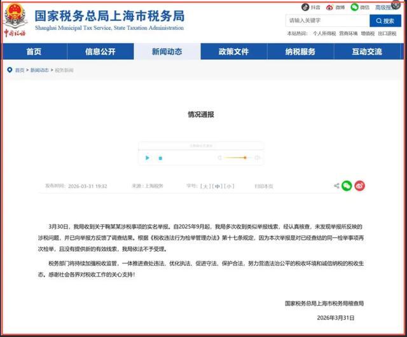Set font size to medium 中
This screenshot has width=407, height=337.
pyautogui.click(x=217, y=186)
